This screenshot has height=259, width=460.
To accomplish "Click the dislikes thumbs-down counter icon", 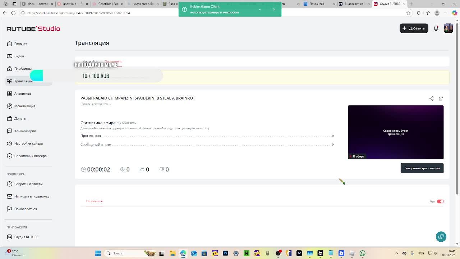I will point(162,169).
